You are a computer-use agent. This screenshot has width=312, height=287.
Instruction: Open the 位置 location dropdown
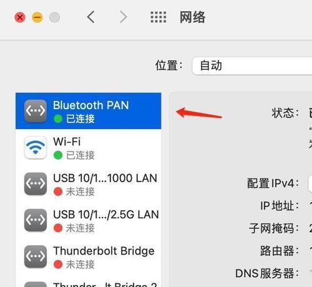point(252,66)
